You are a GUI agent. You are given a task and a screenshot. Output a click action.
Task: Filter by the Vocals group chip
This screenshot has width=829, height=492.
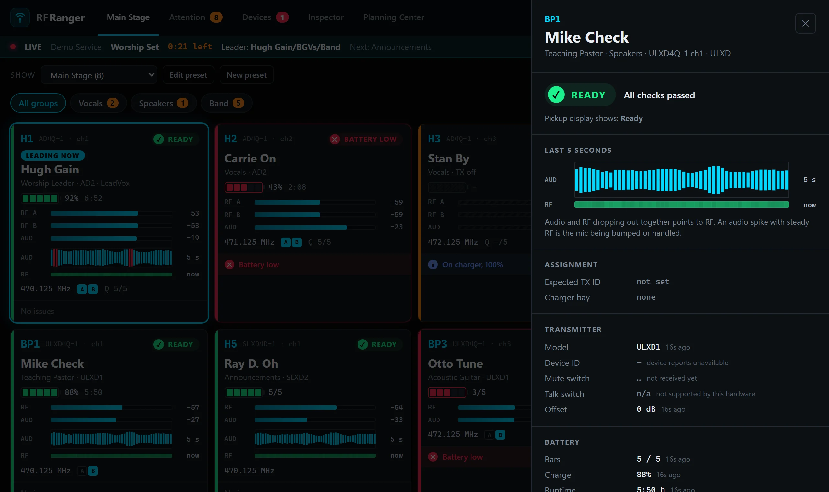98,103
